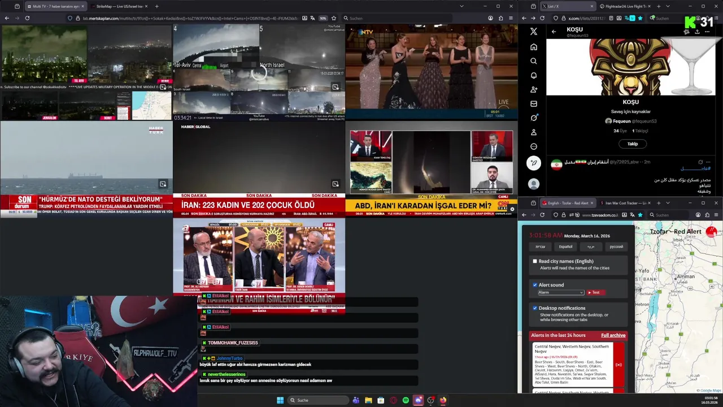Open the X home icon in sidebar
Screen dimensions: 723x407
click(534, 47)
